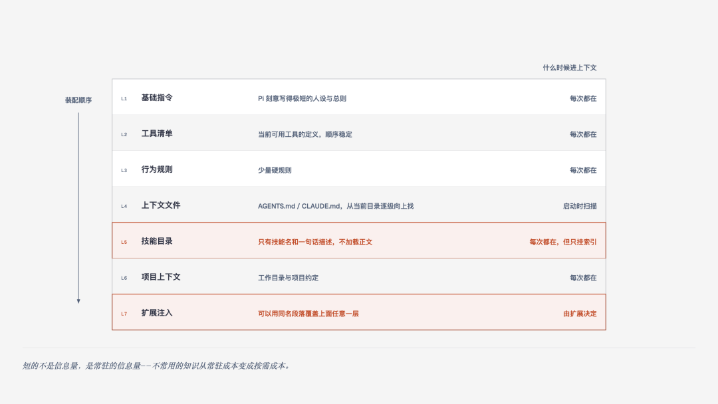Select the L5 level tag

[x=124, y=242]
